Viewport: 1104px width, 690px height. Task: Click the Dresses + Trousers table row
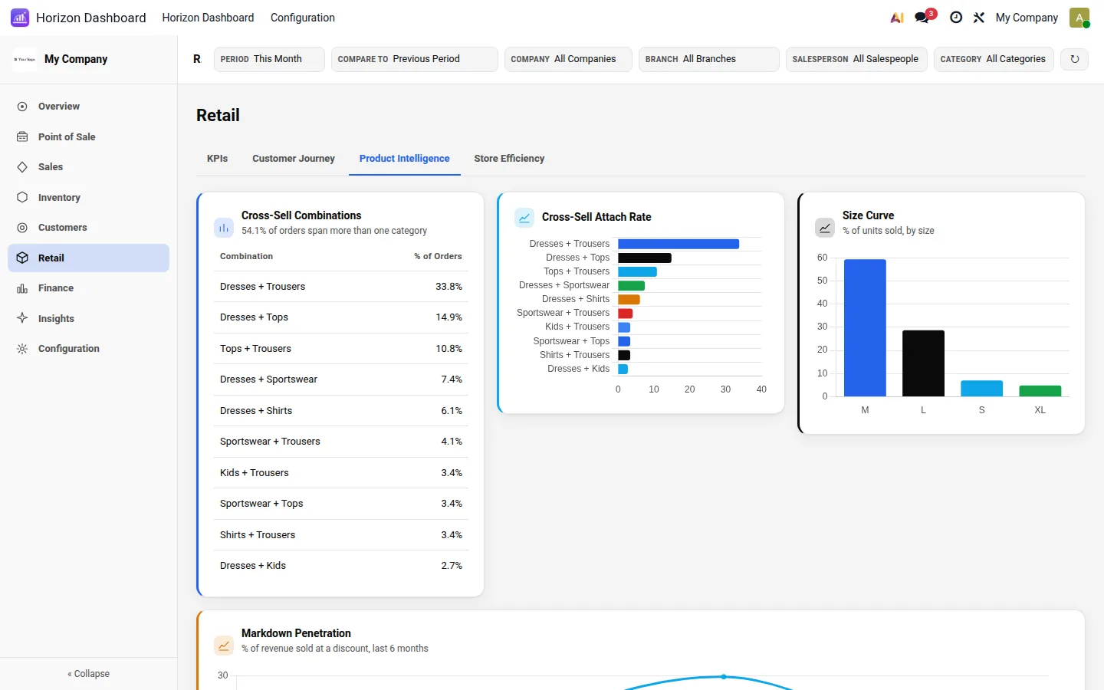point(341,287)
